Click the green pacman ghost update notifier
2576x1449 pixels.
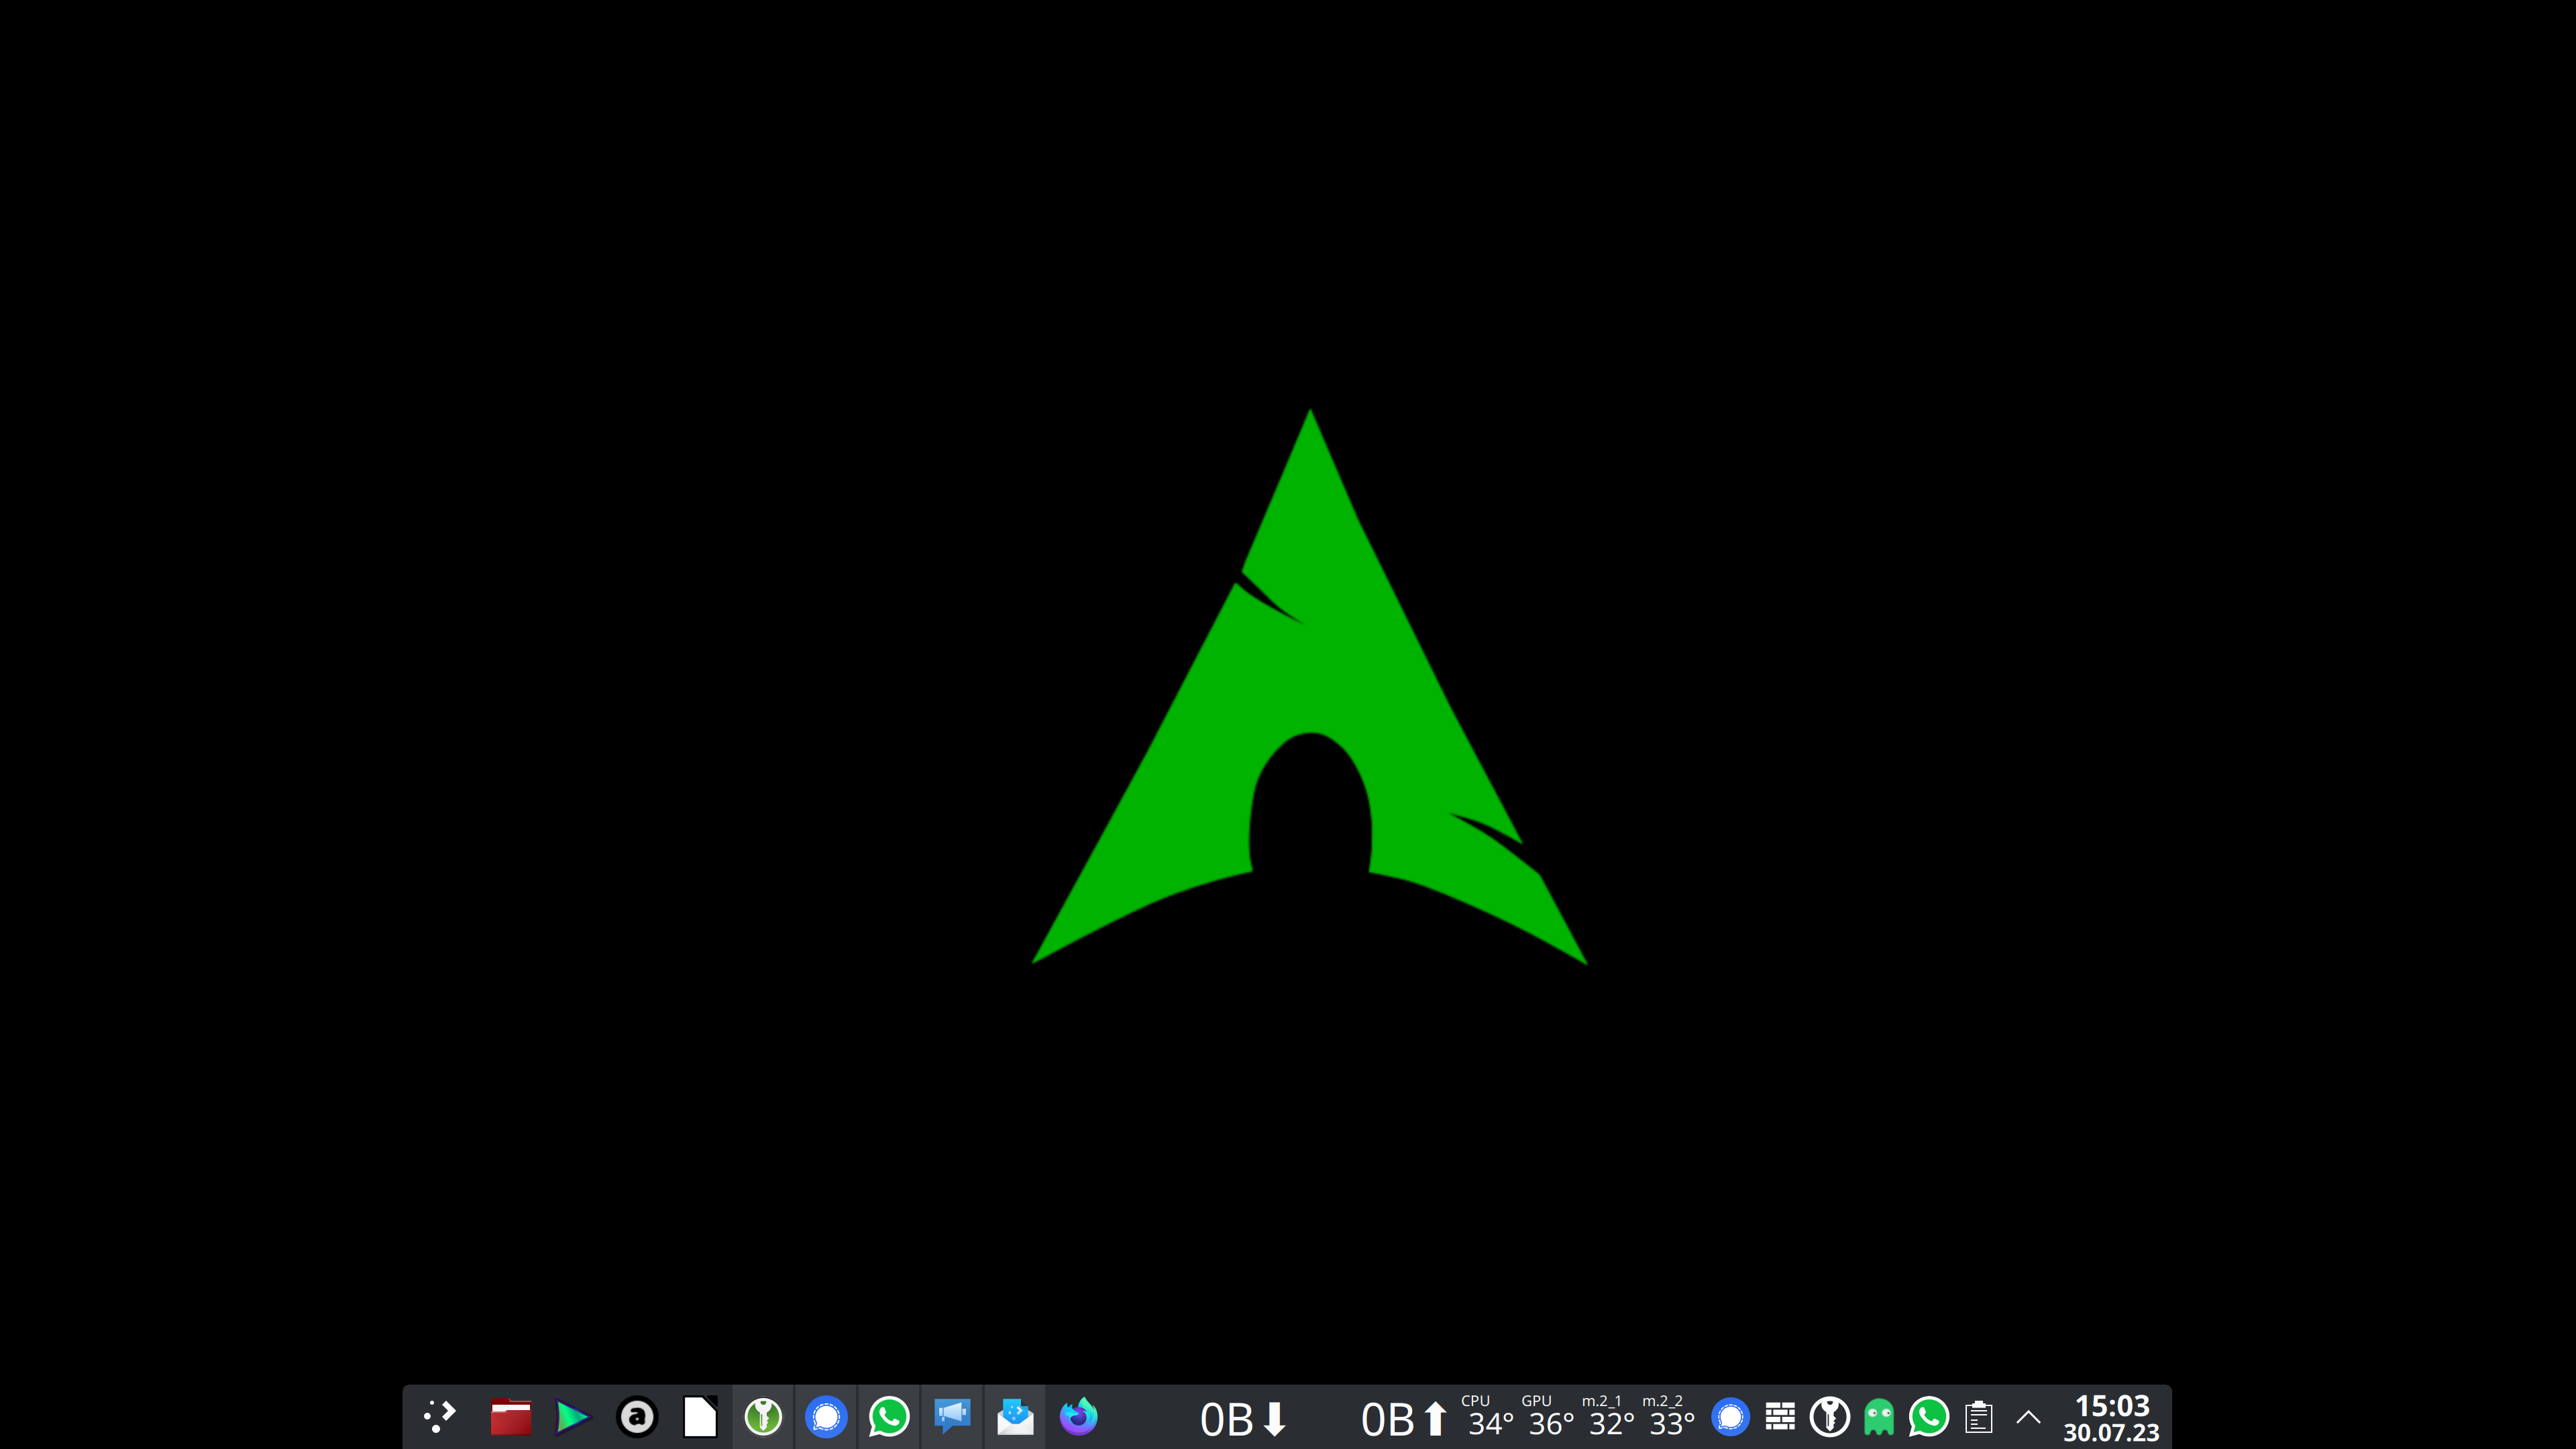tap(1878, 1416)
